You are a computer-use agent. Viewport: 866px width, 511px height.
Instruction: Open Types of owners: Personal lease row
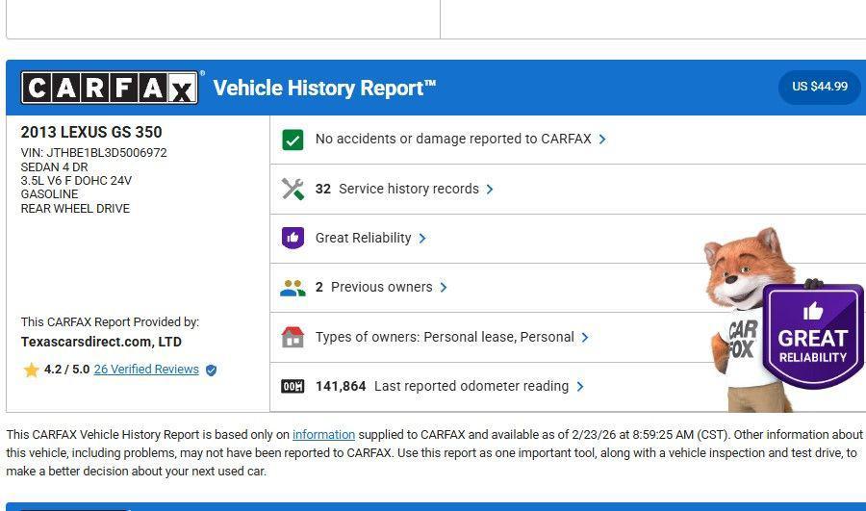(x=445, y=338)
